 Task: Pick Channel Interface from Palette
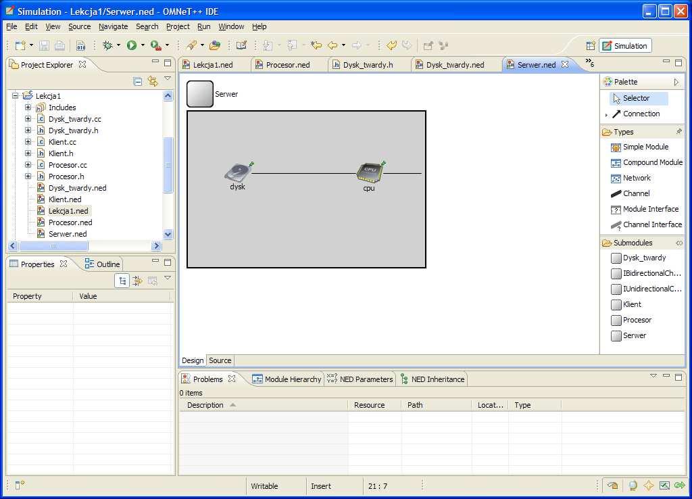click(x=647, y=224)
